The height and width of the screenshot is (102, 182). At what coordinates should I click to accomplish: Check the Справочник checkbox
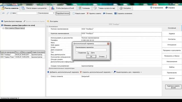click(76, 53)
